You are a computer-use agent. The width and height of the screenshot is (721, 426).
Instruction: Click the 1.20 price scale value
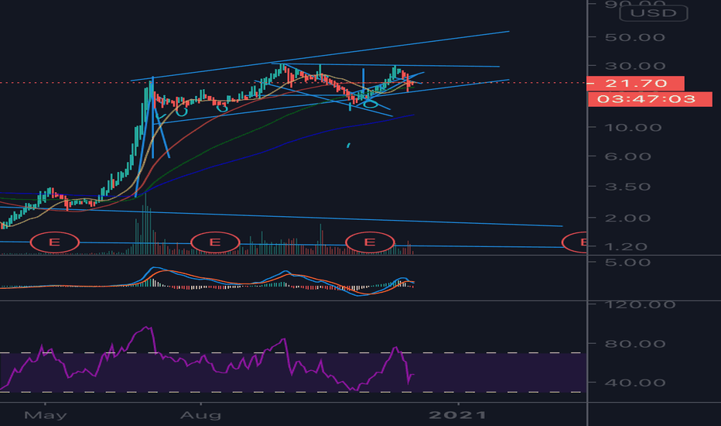[627, 247]
